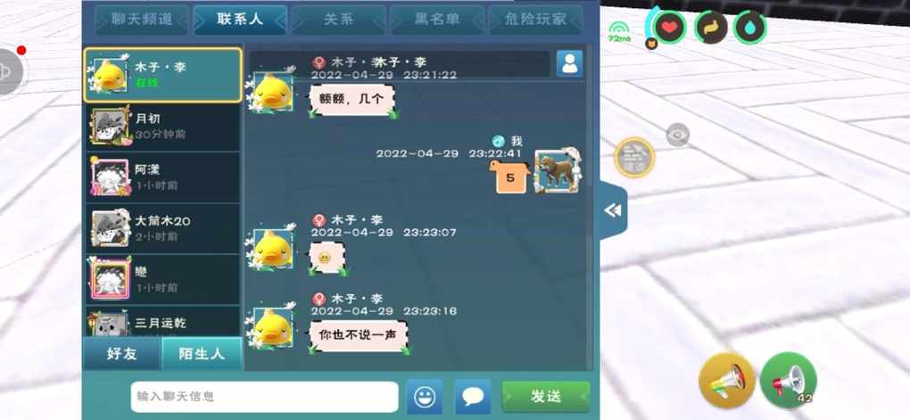Tap the blue water drop icon
Viewport: 910px width, 420px height.
[749, 28]
